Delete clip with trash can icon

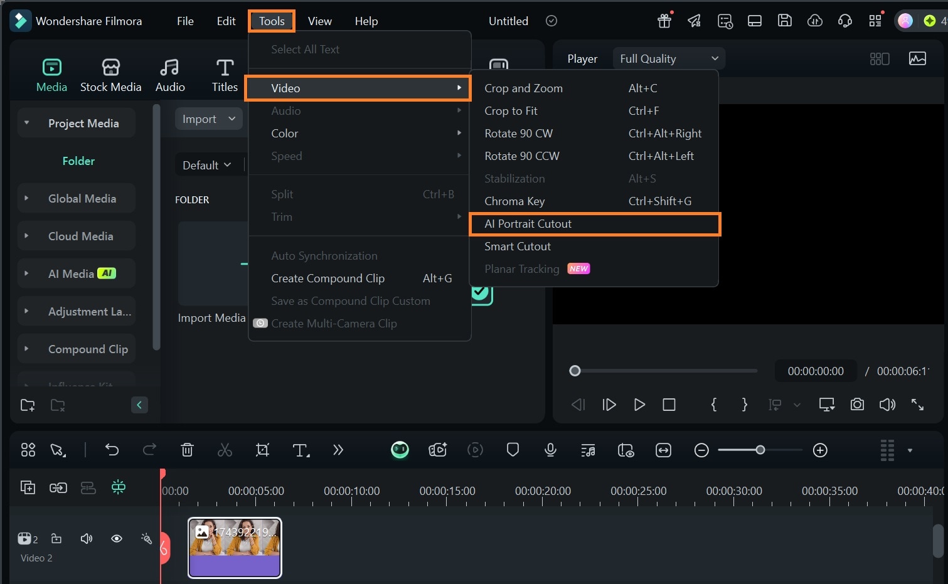[x=187, y=450]
